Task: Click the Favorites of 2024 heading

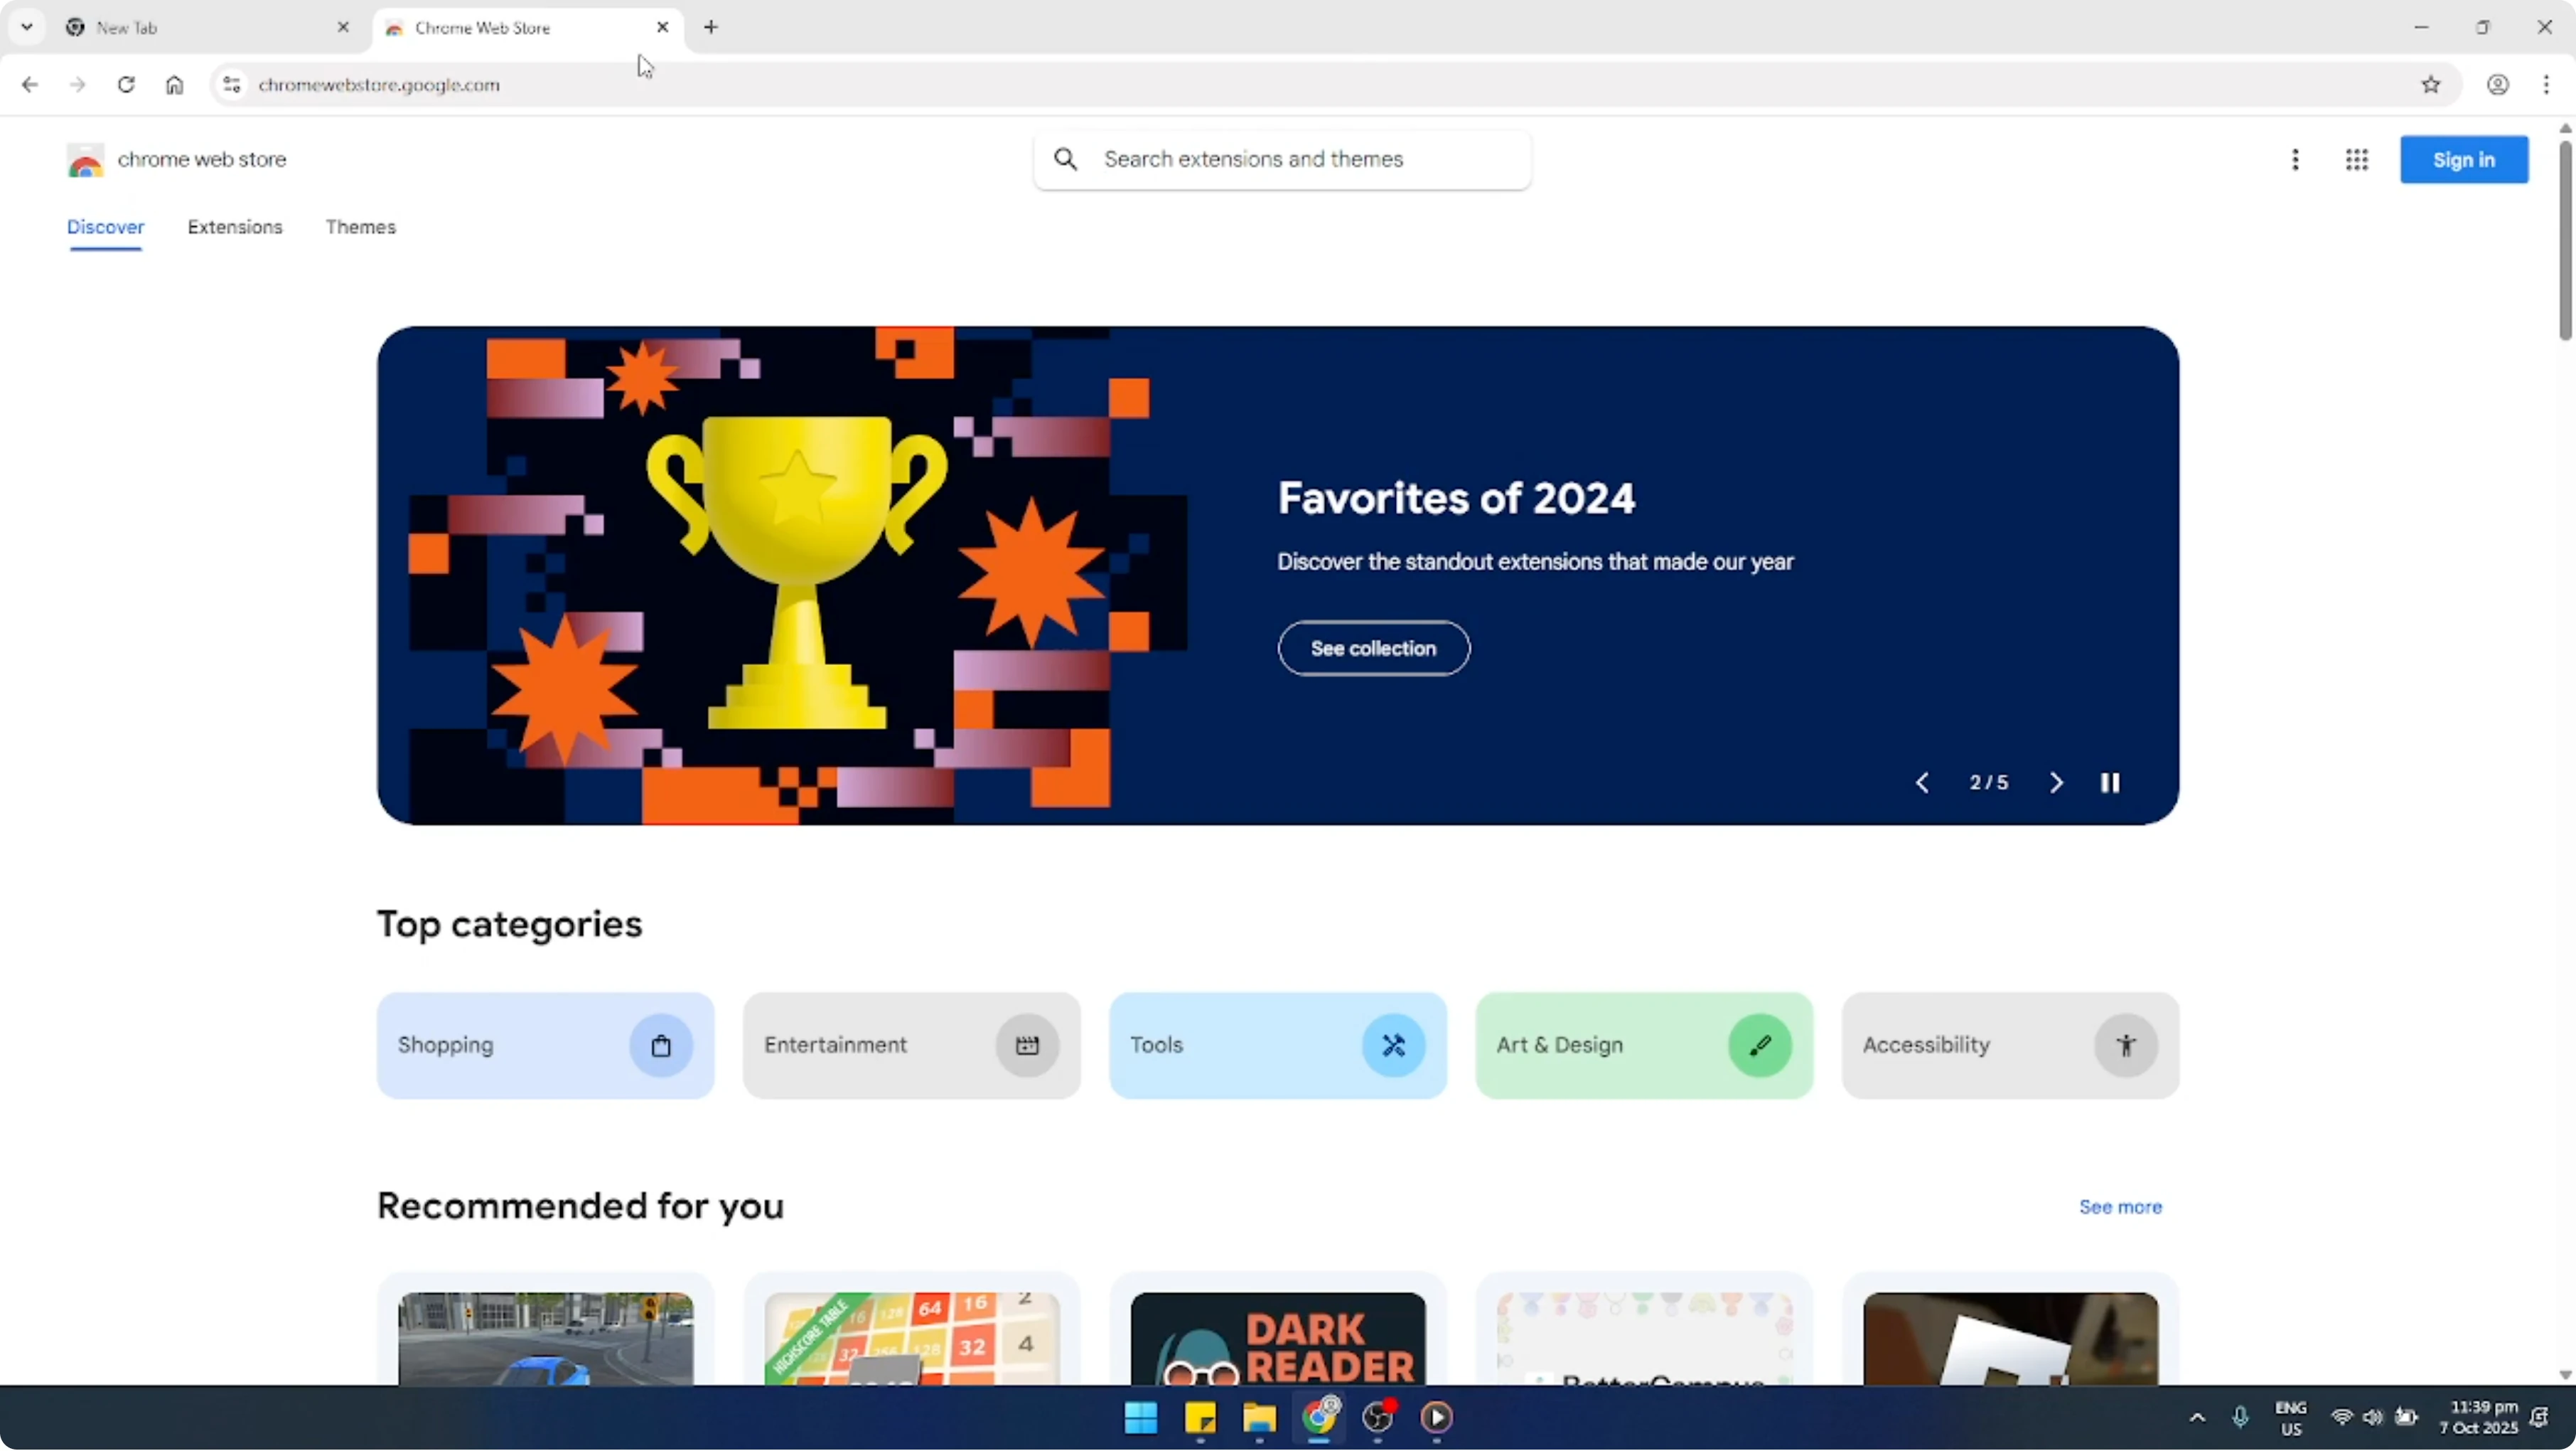Action: [1456, 499]
